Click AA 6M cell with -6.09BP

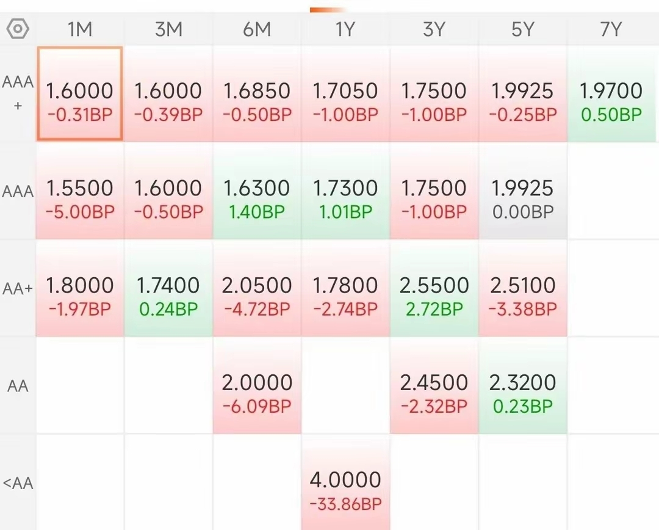click(257, 385)
